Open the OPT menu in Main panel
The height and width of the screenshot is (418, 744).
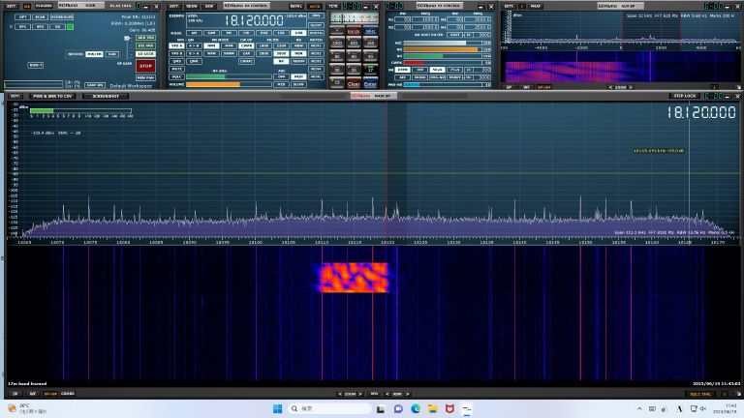click(x=23, y=17)
